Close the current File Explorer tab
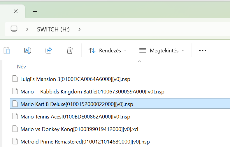The height and width of the screenshot is (147, 230). pos(16,11)
